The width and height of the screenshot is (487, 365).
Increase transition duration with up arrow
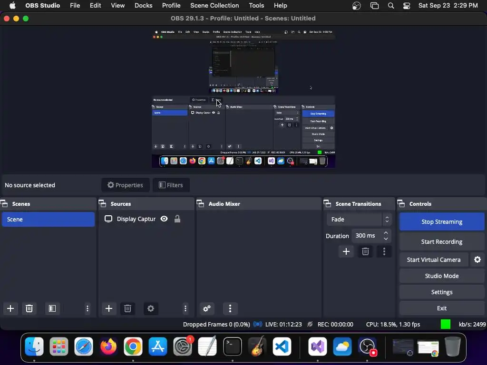pos(386,232)
